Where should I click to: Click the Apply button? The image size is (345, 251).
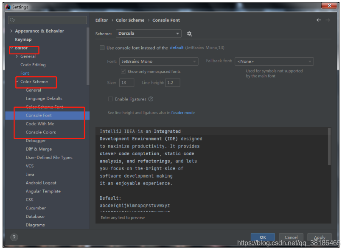[320, 237]
